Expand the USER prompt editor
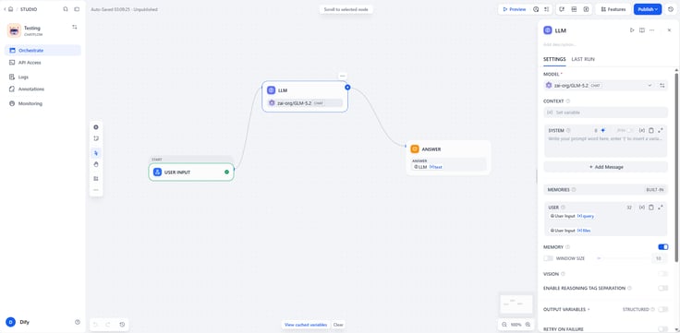 click(661, 208)
